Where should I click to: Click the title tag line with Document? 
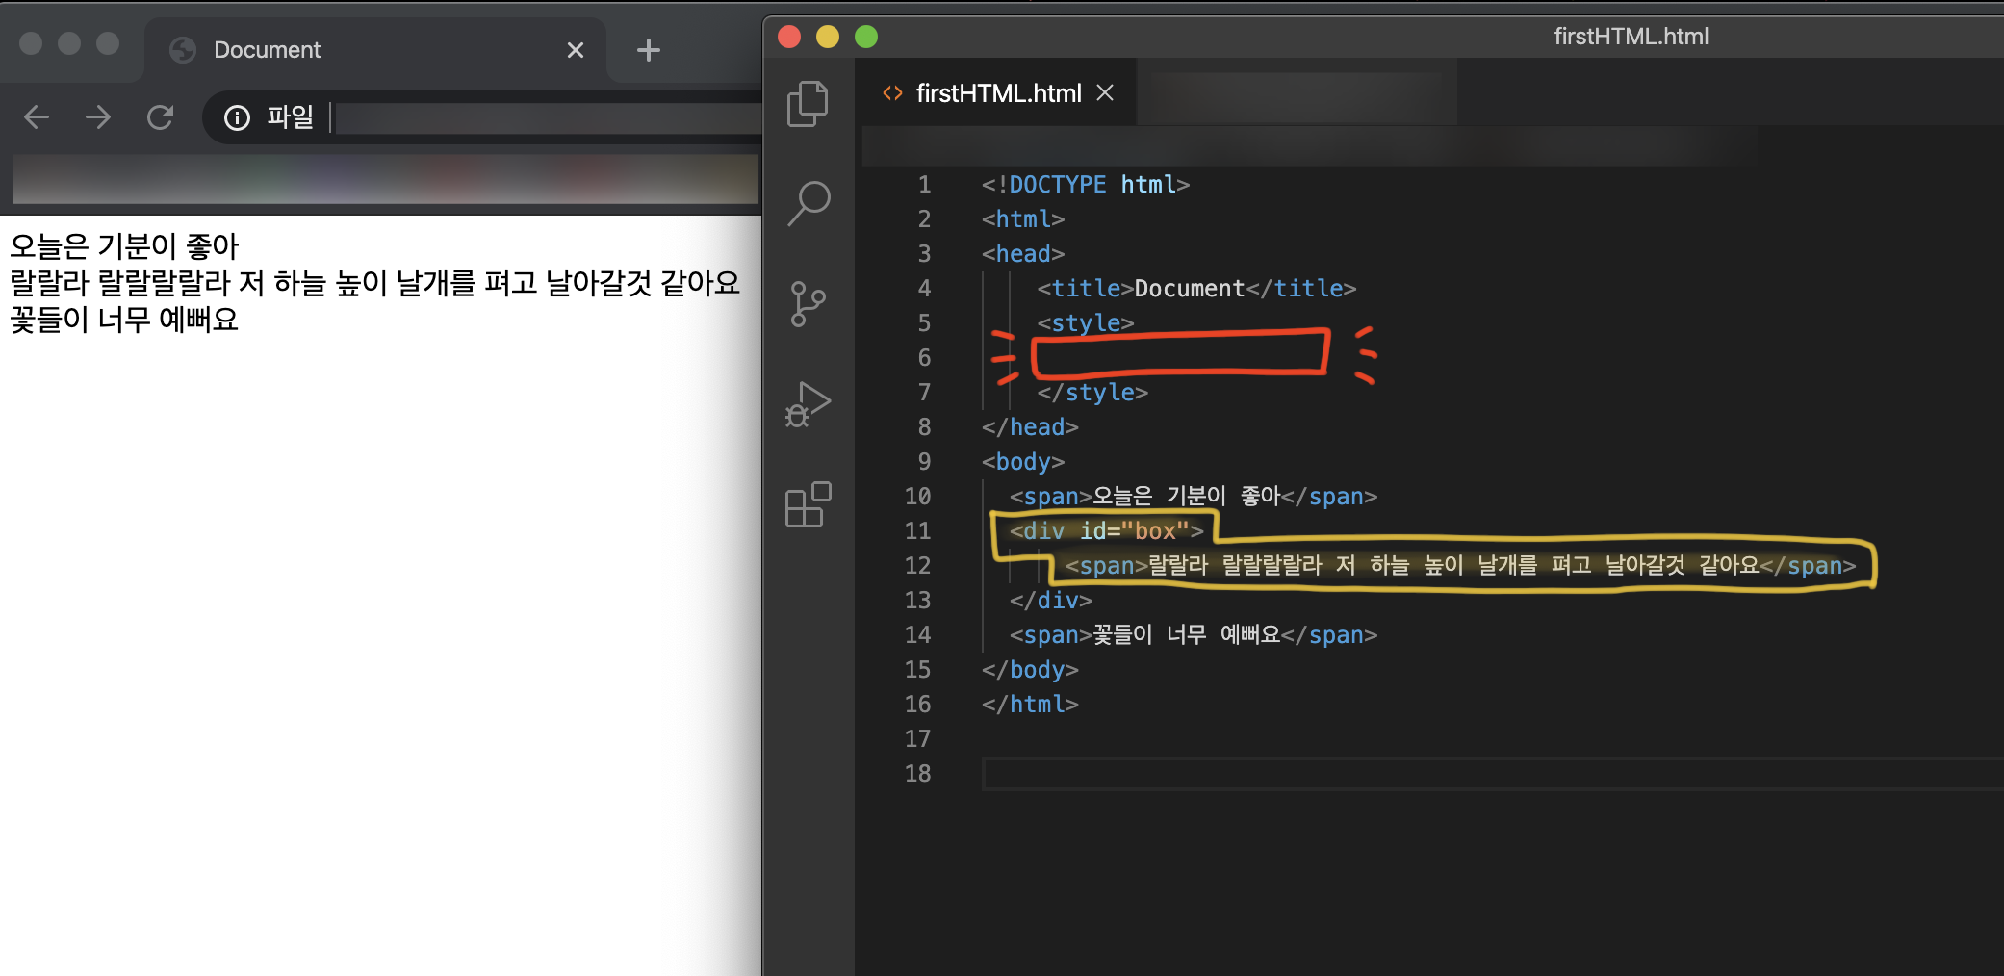(x=1196, y=288)
